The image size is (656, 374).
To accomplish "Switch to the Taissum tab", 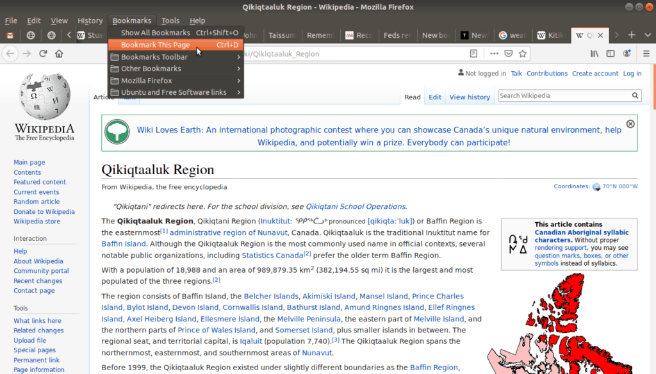I will coord(282,35).
